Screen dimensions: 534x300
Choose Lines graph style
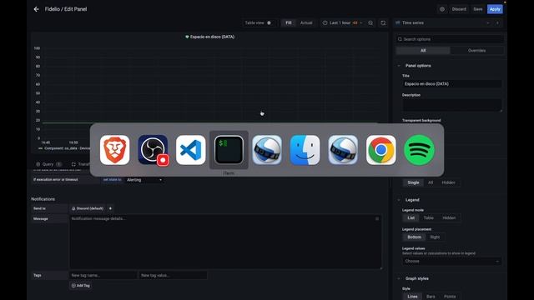412,297
